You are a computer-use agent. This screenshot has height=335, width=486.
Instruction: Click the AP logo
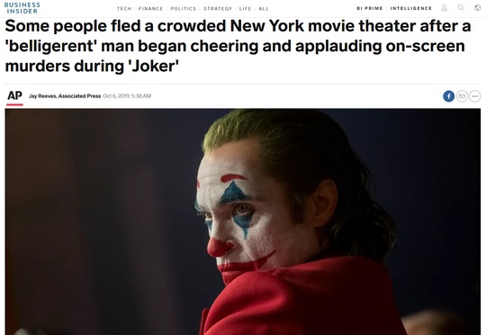coord(15,96)
